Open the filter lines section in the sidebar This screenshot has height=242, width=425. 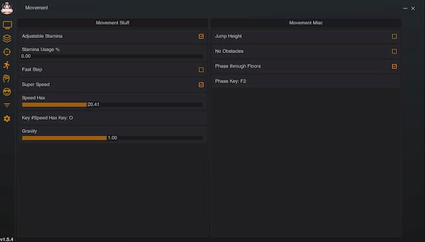pos(7,105)
